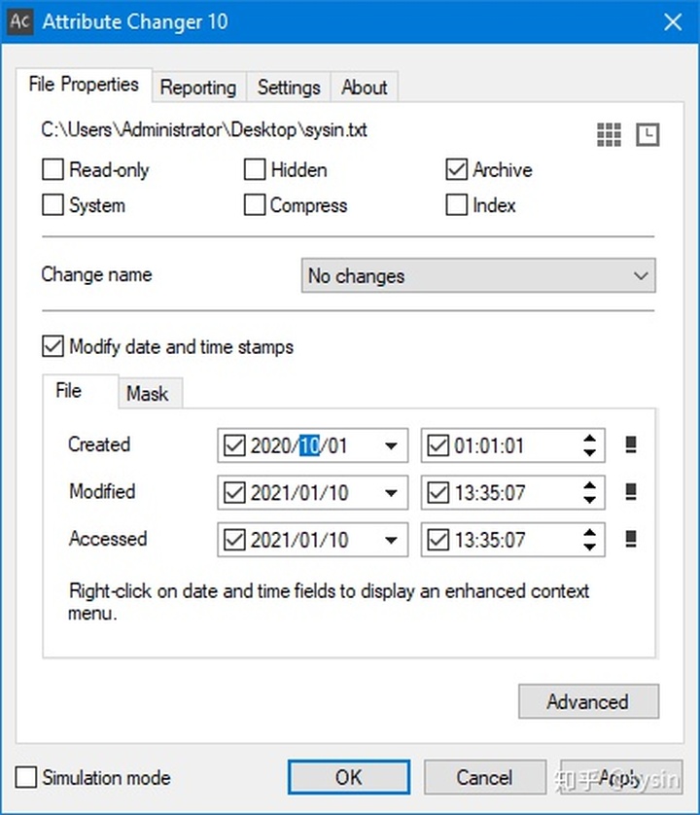Viewport: 700px width, 815px height.
Task: Click the Modified time value 13:35:07
Action: (490, 492)
